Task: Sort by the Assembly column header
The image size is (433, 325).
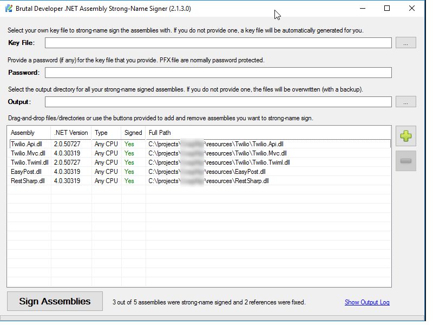Action: (27, 132)
